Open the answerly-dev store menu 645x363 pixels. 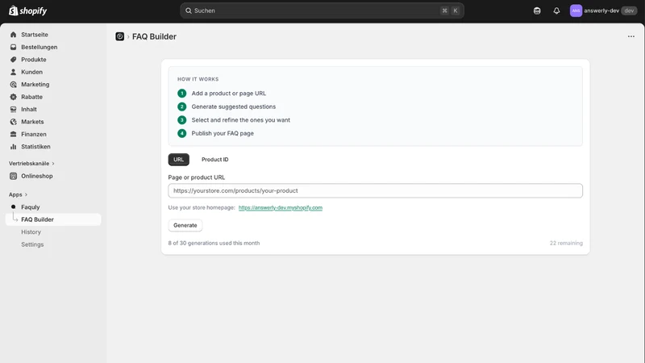click(x=603, y=10)
